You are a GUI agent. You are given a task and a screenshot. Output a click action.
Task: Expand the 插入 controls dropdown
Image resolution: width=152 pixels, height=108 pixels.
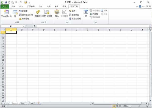pos(57,18)
